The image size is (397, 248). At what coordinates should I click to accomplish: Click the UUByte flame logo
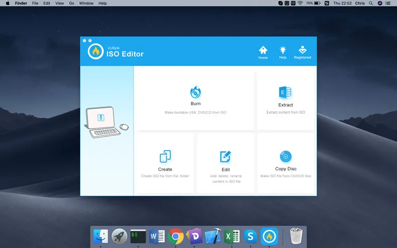pyautogui.click(x=96, y=51)
